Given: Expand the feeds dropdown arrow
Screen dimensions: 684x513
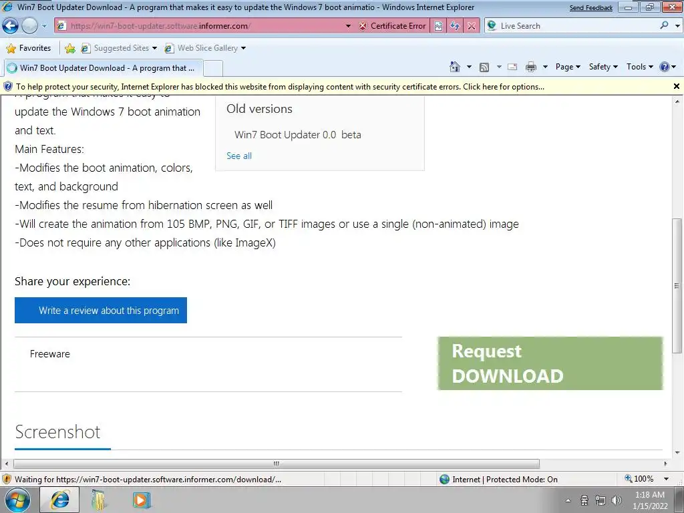Looking at the screenshot, I should [498, 67].
